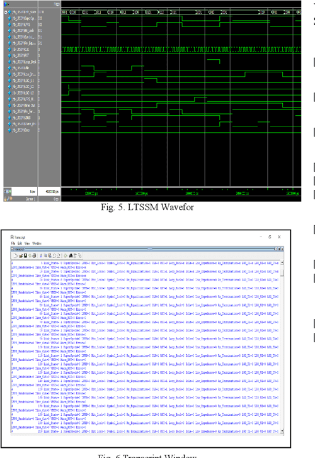Viewport: 315px width, 458px height.
Task: Click the Link_State signal name
Action: click(x=24, y=13)
